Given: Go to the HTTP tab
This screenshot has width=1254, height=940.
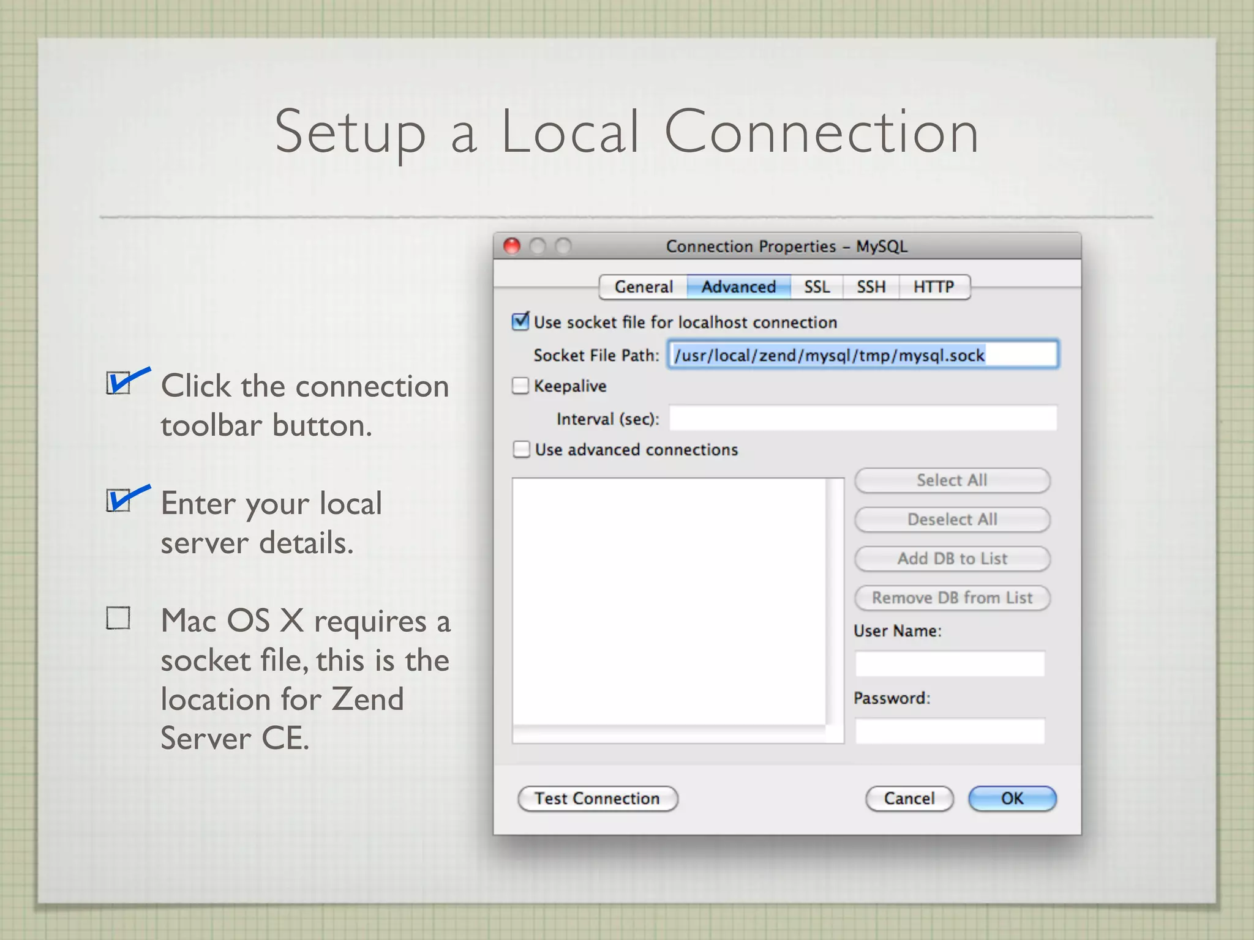Looking at the screenshot, I should (934, 287).
